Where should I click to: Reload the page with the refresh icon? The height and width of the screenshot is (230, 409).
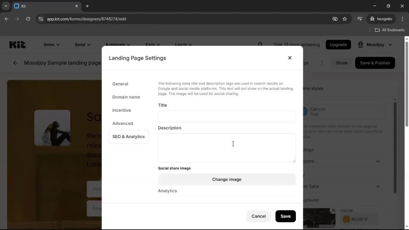click(28, 19)
